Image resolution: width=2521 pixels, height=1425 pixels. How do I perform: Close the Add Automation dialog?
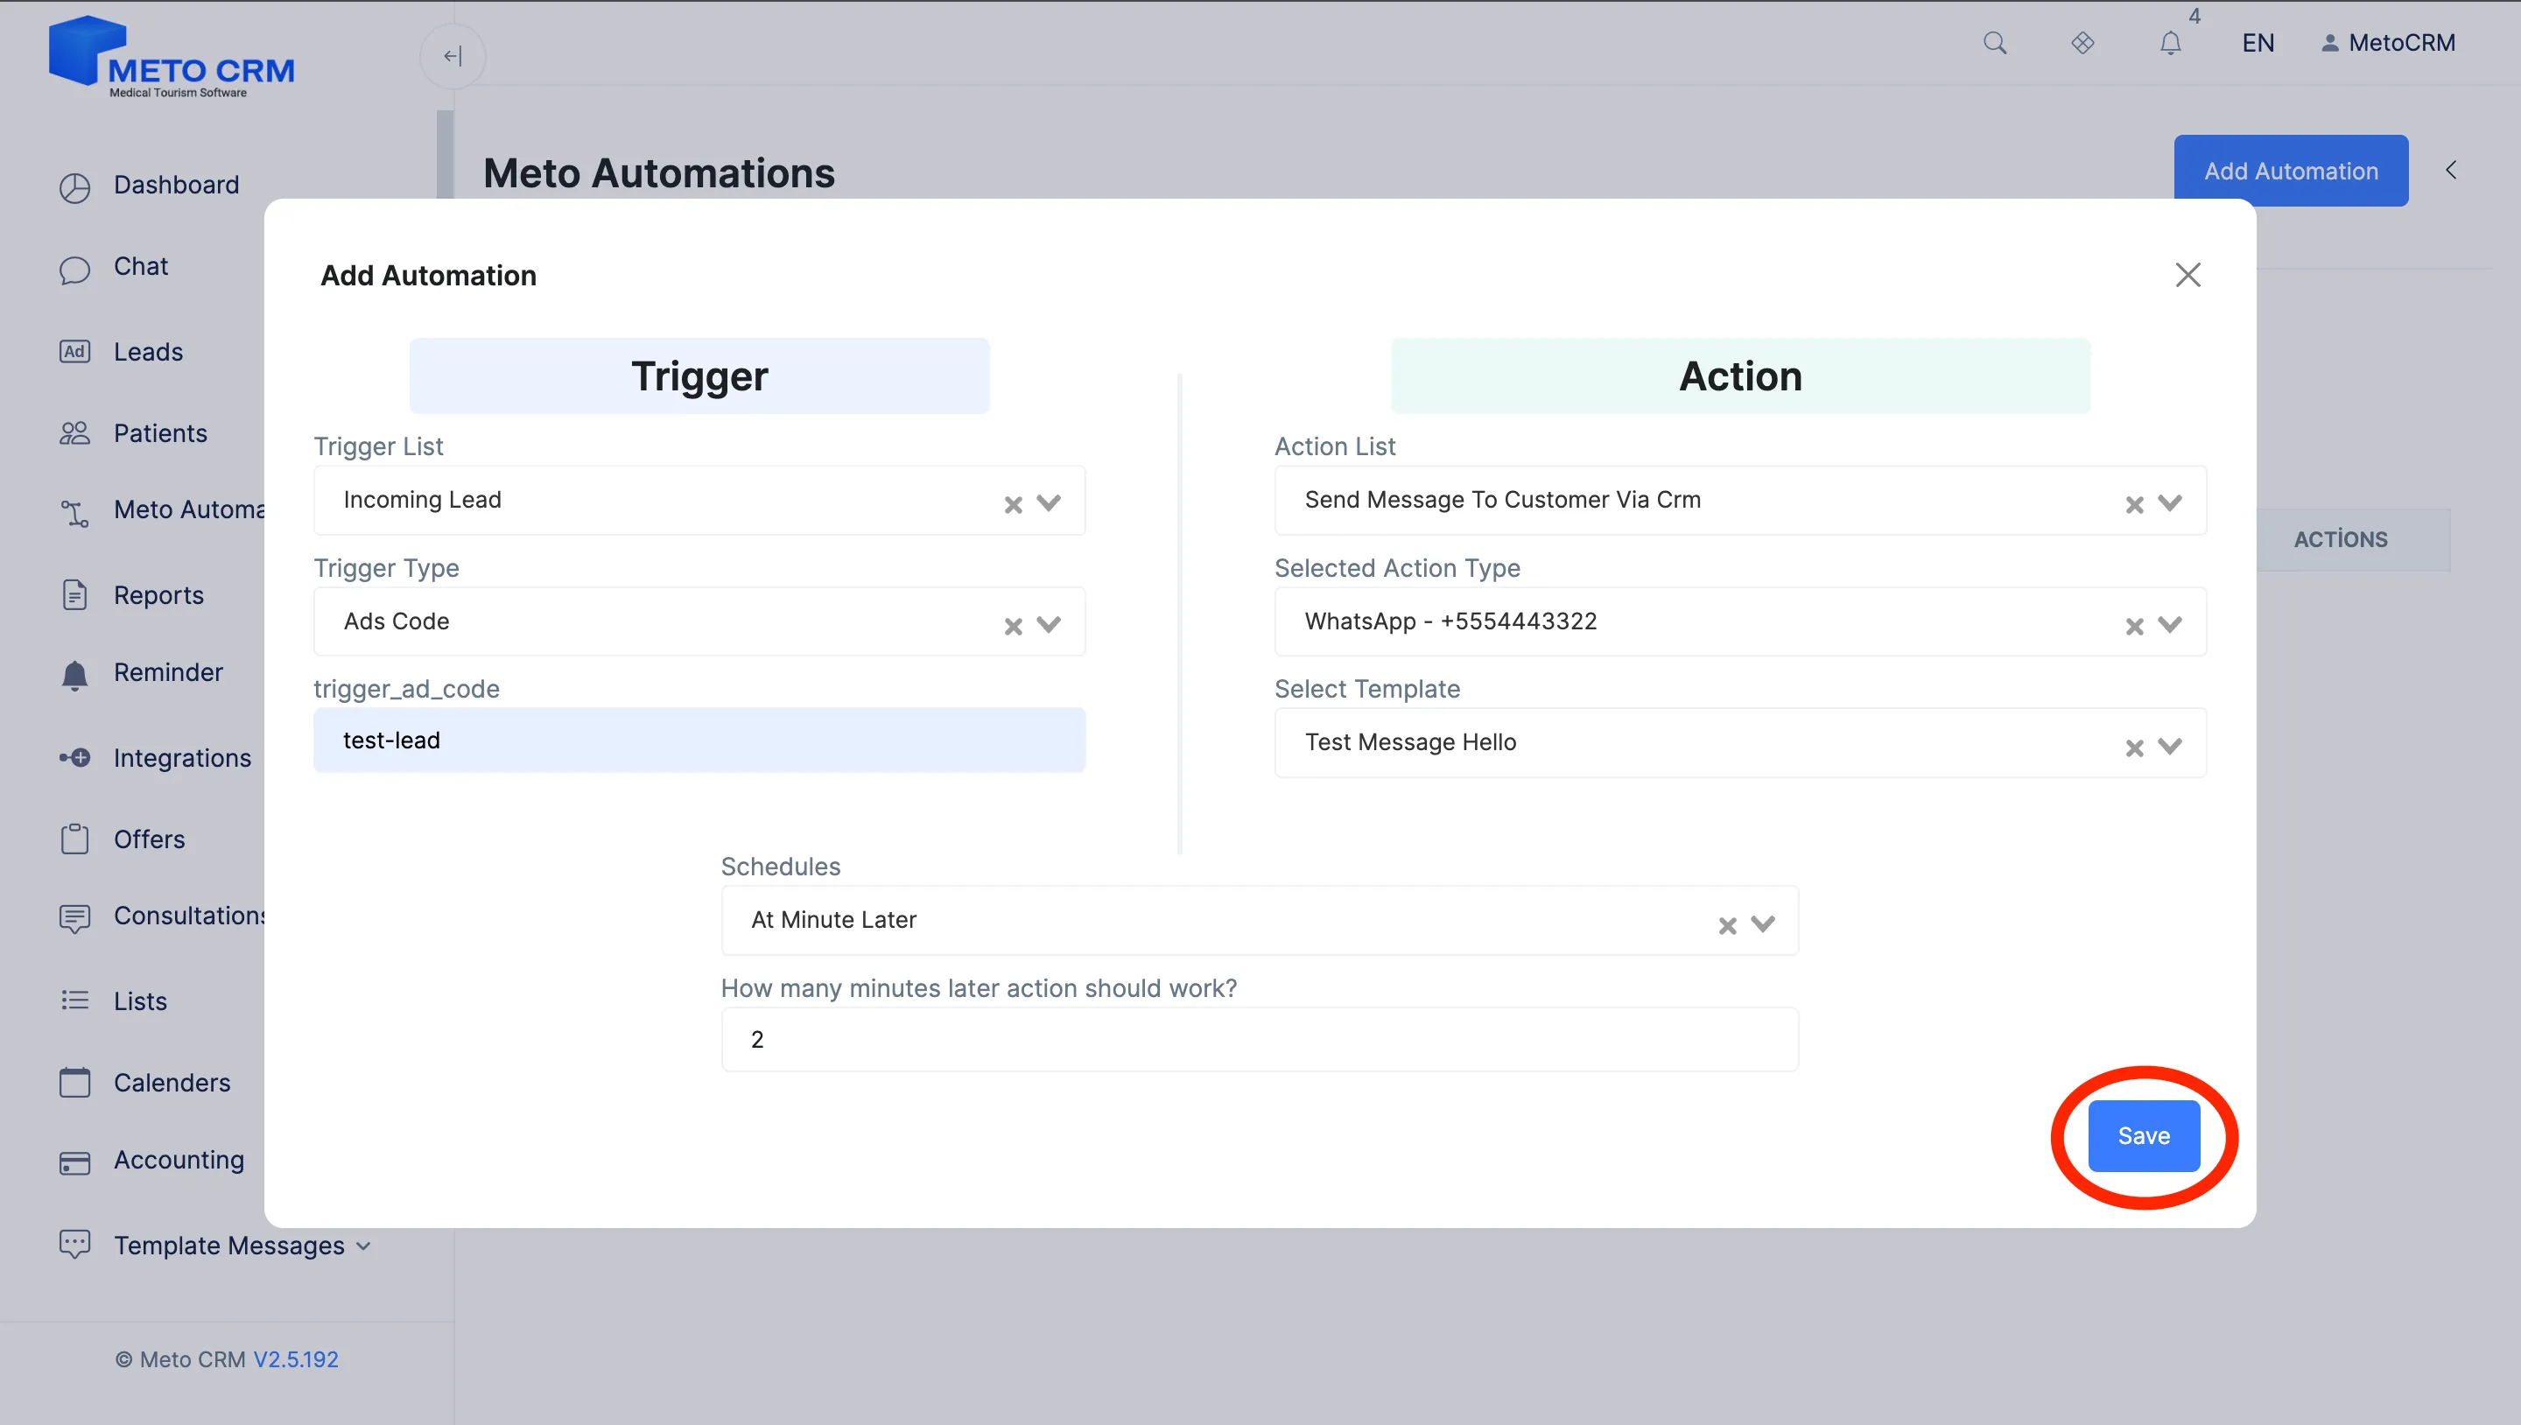(x=2188, y=275)
